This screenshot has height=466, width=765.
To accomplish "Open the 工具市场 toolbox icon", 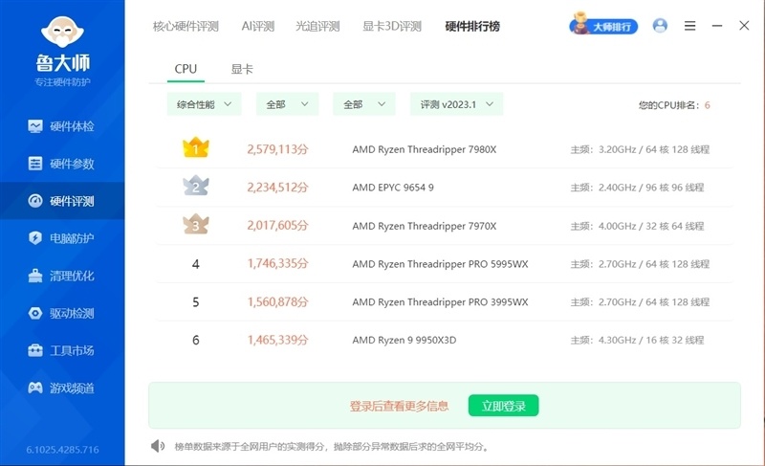I will coord(35,350).
